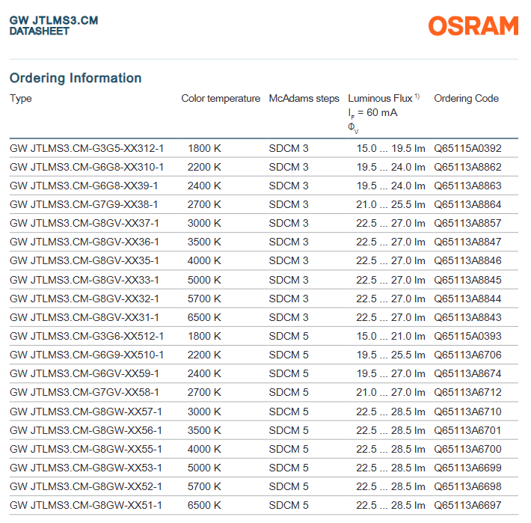The height and width of the screenshot is (523, 531).
Task: Select type GW JTLMS3.CM-G8GW-XX55-1
Action: click(86, 449)
